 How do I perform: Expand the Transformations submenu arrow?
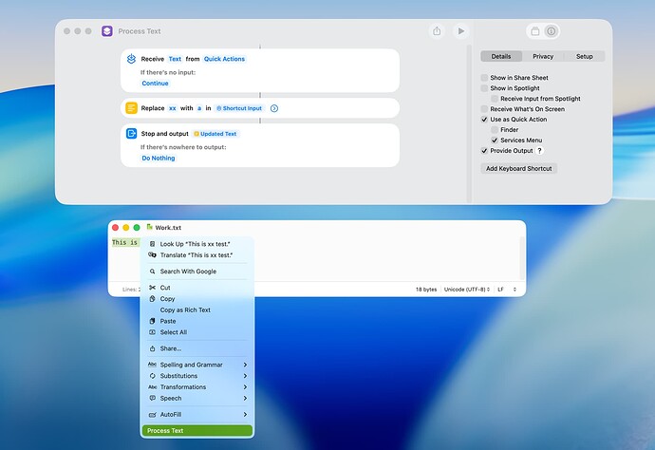[x=245, y=387]
